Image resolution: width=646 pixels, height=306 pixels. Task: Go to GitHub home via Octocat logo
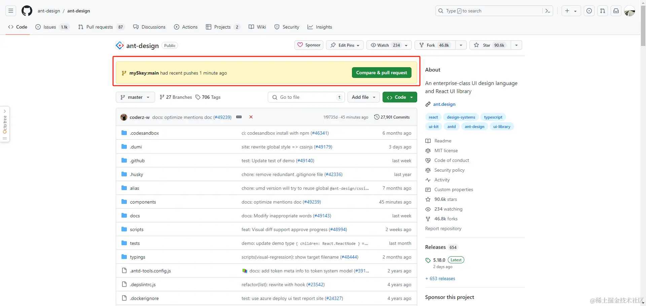[27, 11]
